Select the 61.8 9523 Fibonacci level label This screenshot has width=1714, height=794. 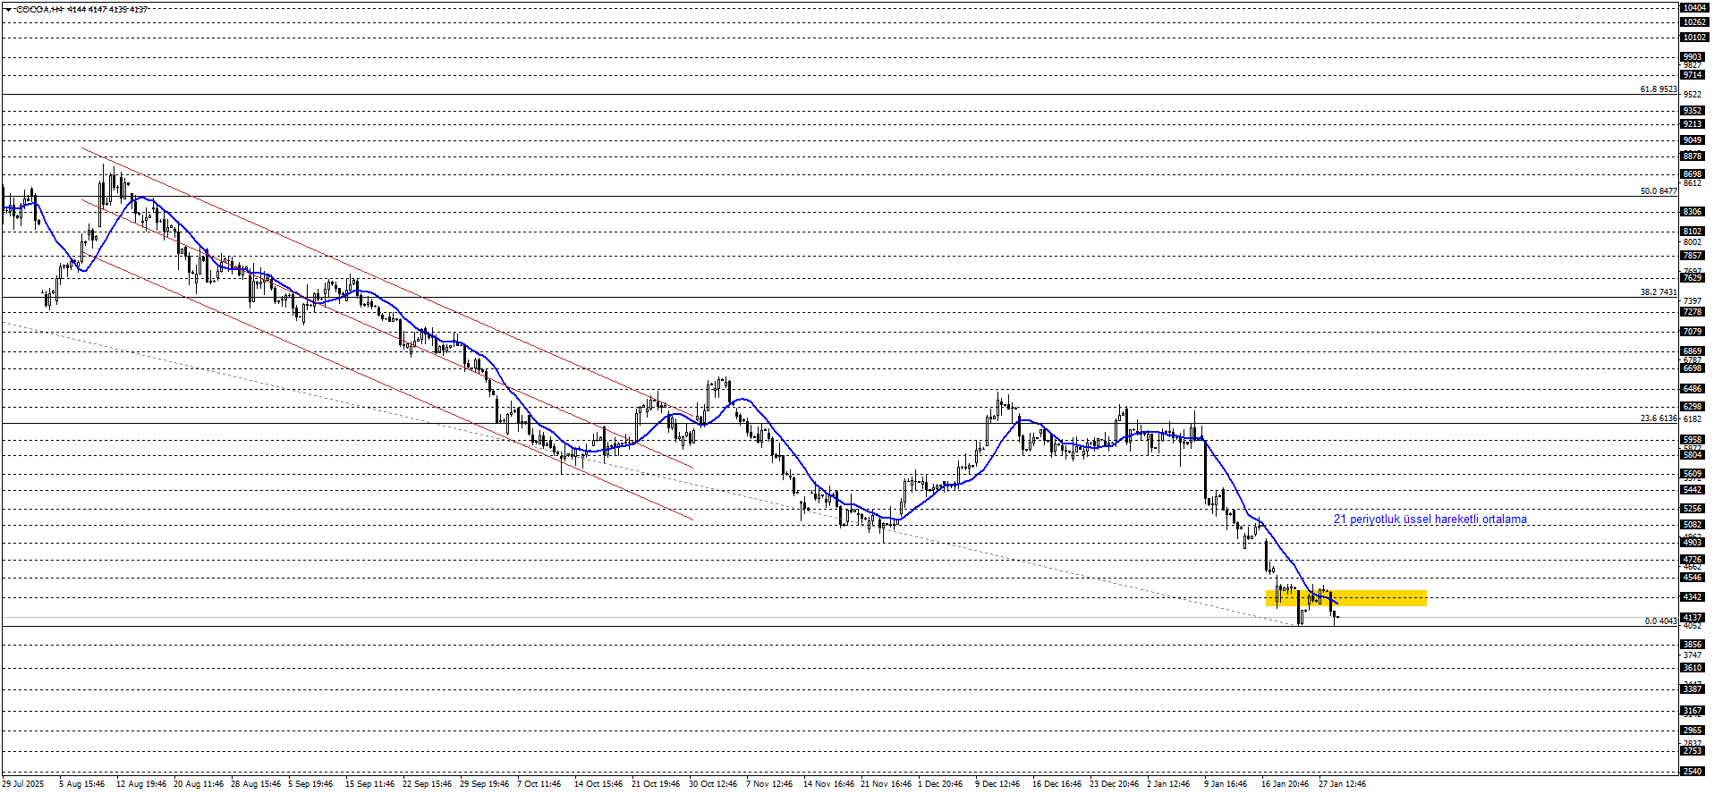(1658, 89)
